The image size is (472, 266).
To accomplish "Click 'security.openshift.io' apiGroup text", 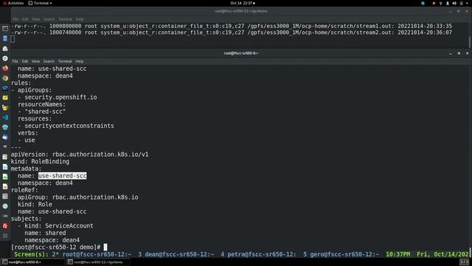I will click(60, 98).
